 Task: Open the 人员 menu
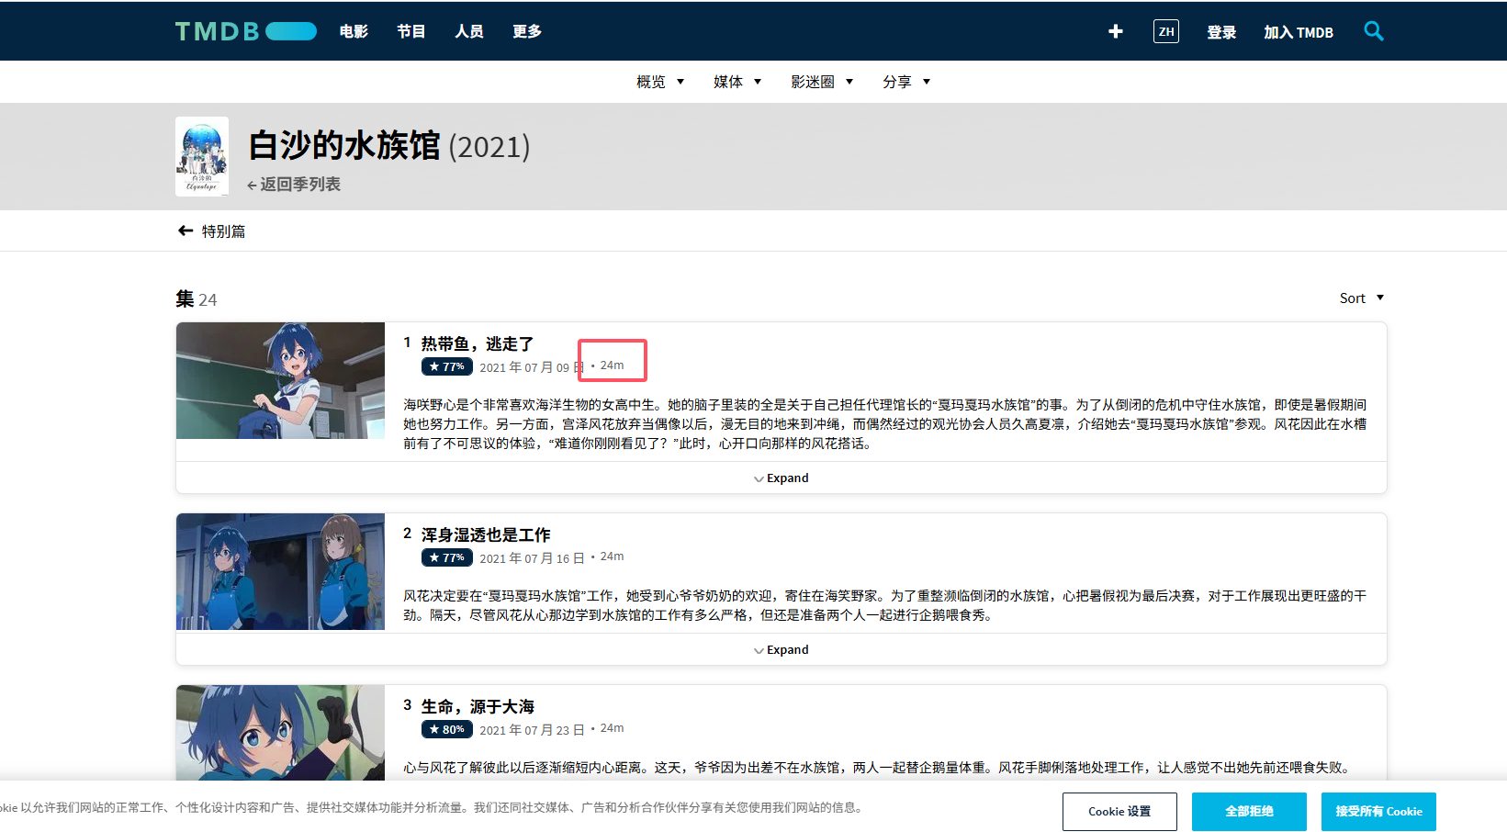[x=469, y=31]
